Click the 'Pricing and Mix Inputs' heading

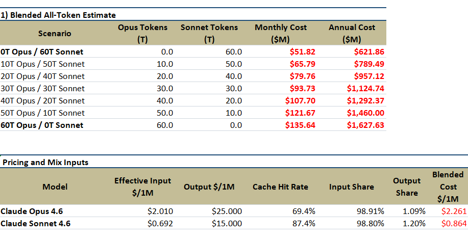[45, 162]
